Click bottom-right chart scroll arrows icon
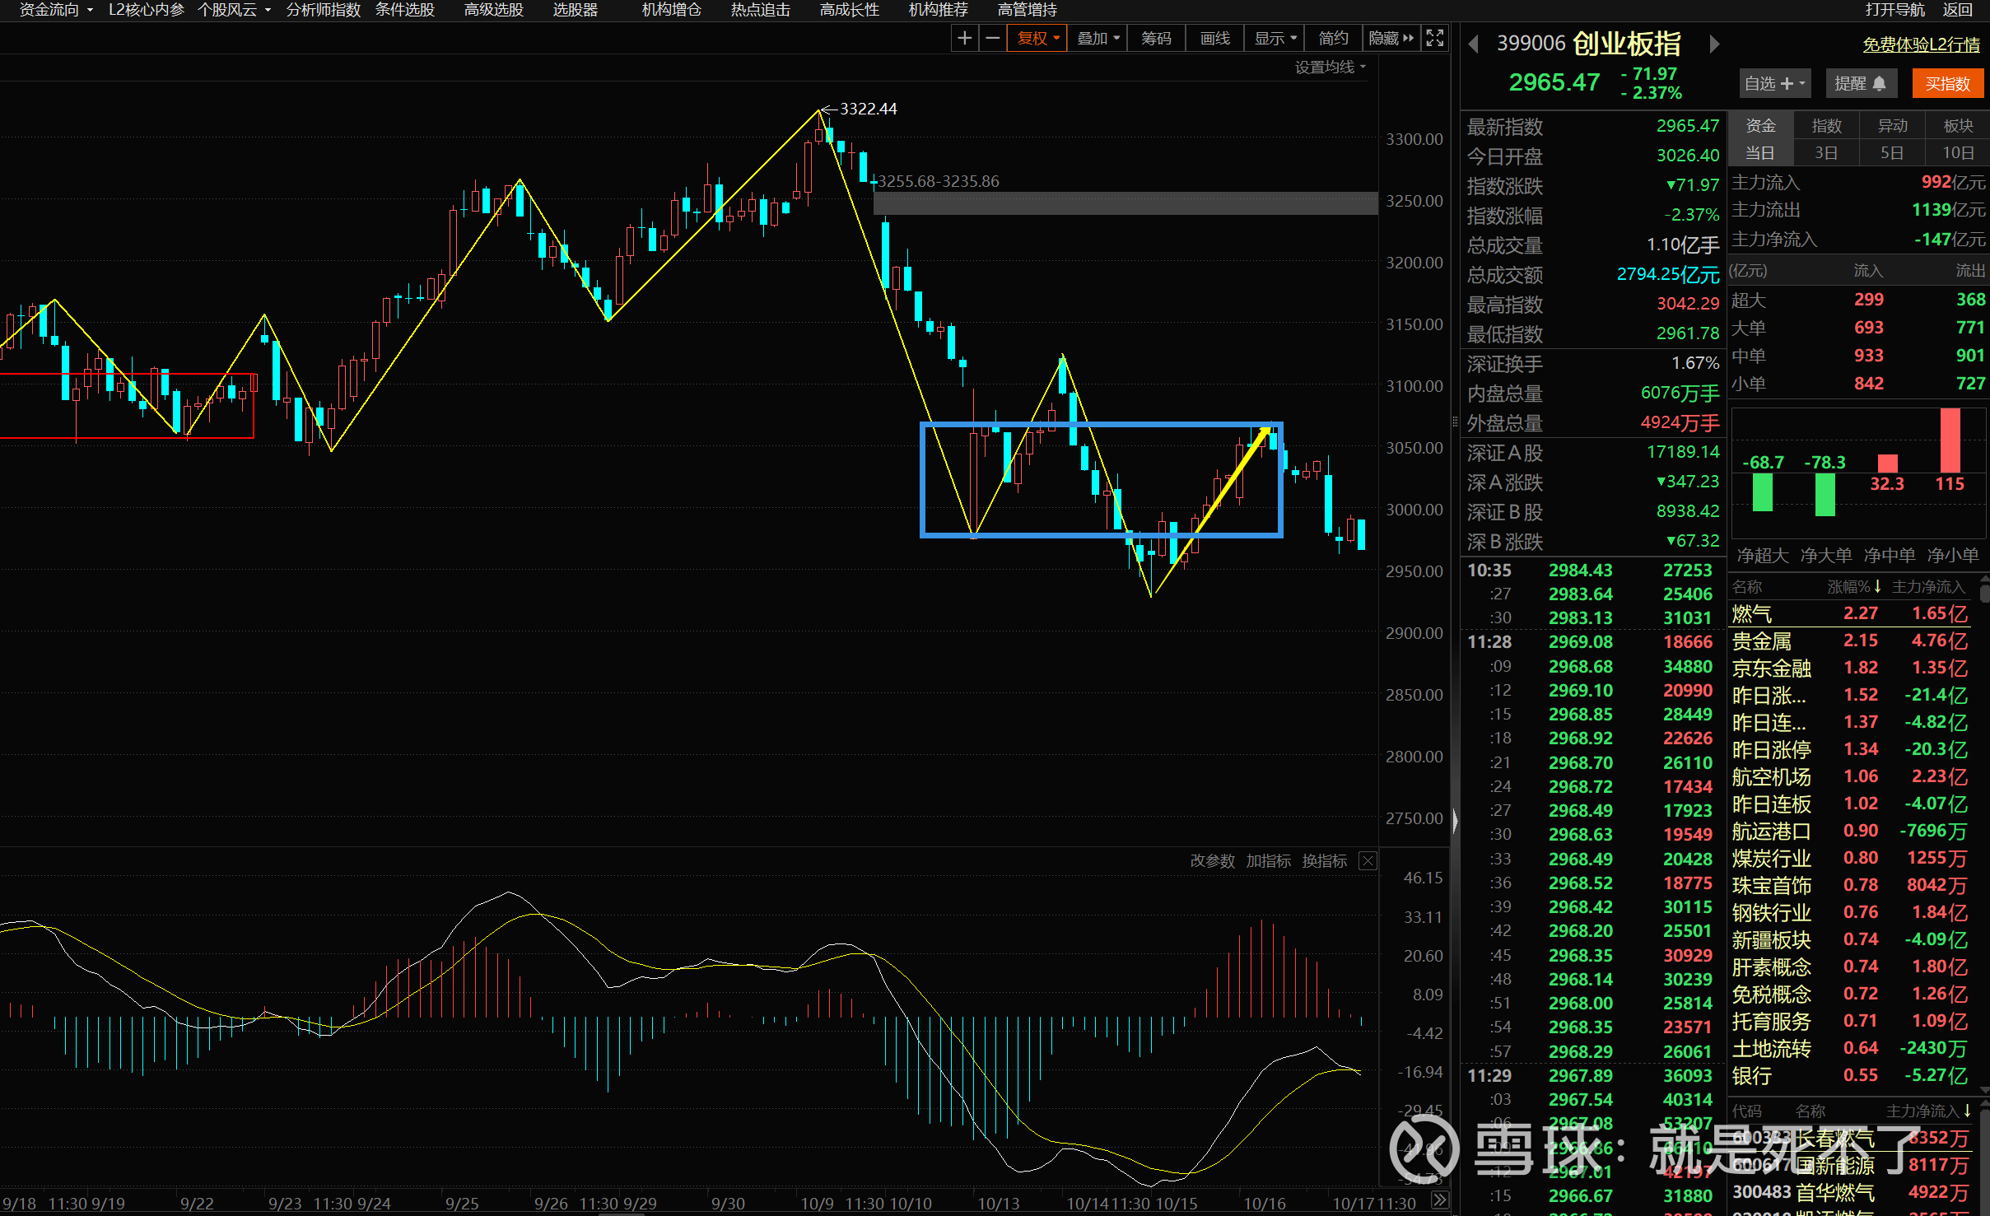1990x1216 pixels. point(1439,1200)
